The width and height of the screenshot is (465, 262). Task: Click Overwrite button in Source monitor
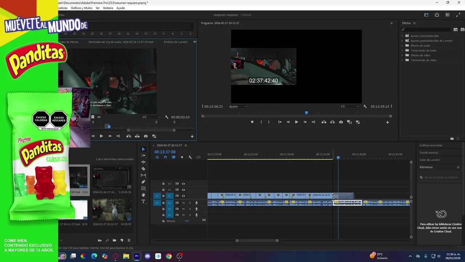point(137,136)
